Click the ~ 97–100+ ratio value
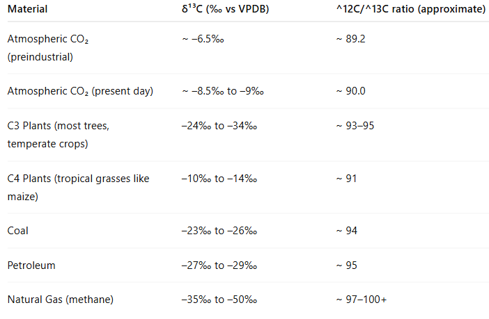This screenshot has width=489, height=319. click(363, 300)
